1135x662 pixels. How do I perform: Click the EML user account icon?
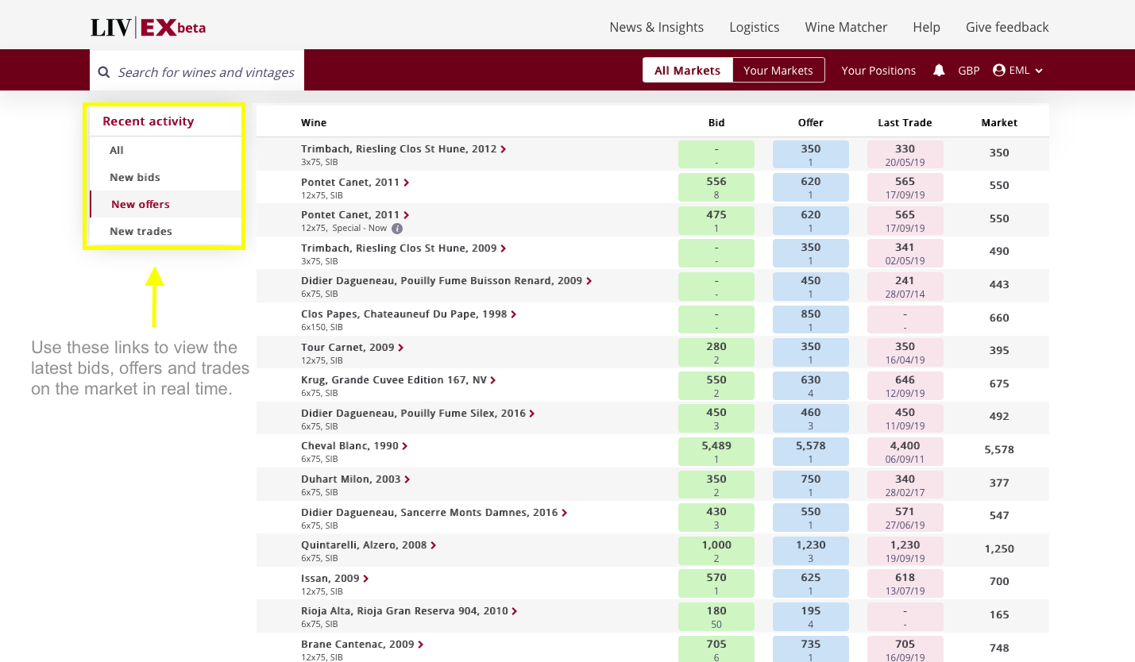tap(999, 70)
